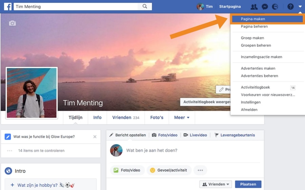The height and width of the screenshot is (190, 305).
Task: Open Tim's profile name link in top bar
Action: 209,7
